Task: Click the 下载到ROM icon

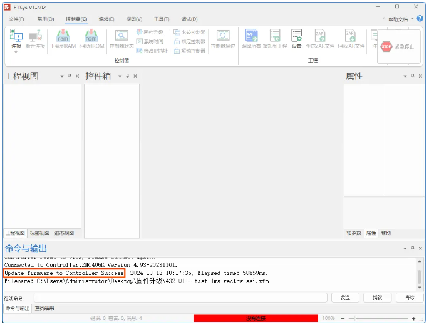Action: pyautogui.click(x=91, y=39)
